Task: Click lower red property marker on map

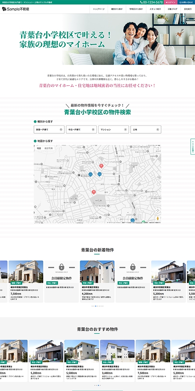Action: (94, 192)
